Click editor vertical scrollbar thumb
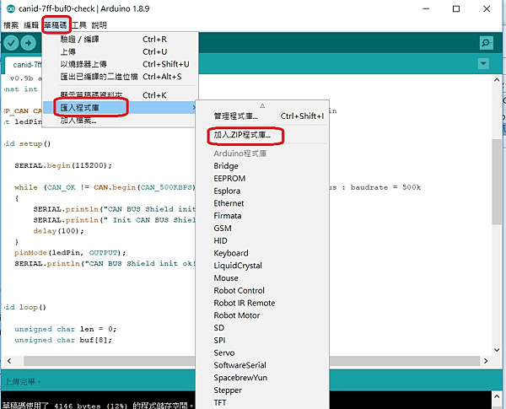 point(497,181)
